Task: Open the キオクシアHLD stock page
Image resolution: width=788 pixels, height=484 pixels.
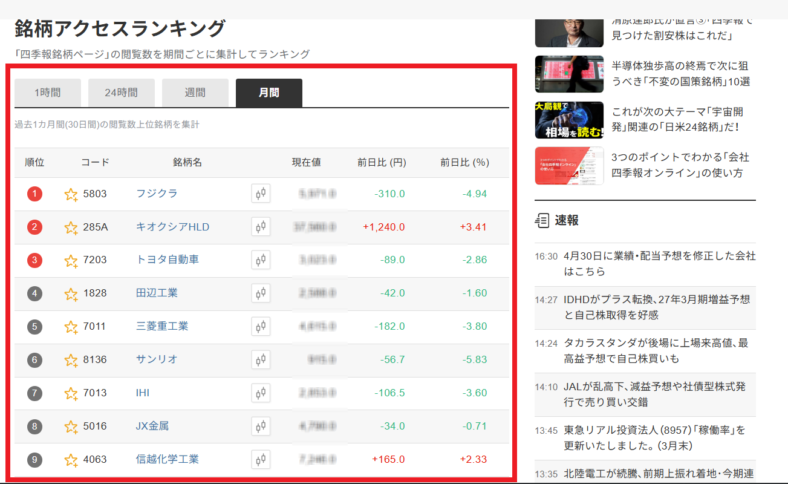Action: pyautogui.click(x=172, y=227)
